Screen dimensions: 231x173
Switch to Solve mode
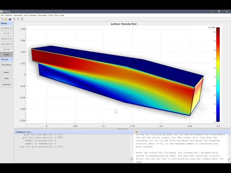pos(7,49)
